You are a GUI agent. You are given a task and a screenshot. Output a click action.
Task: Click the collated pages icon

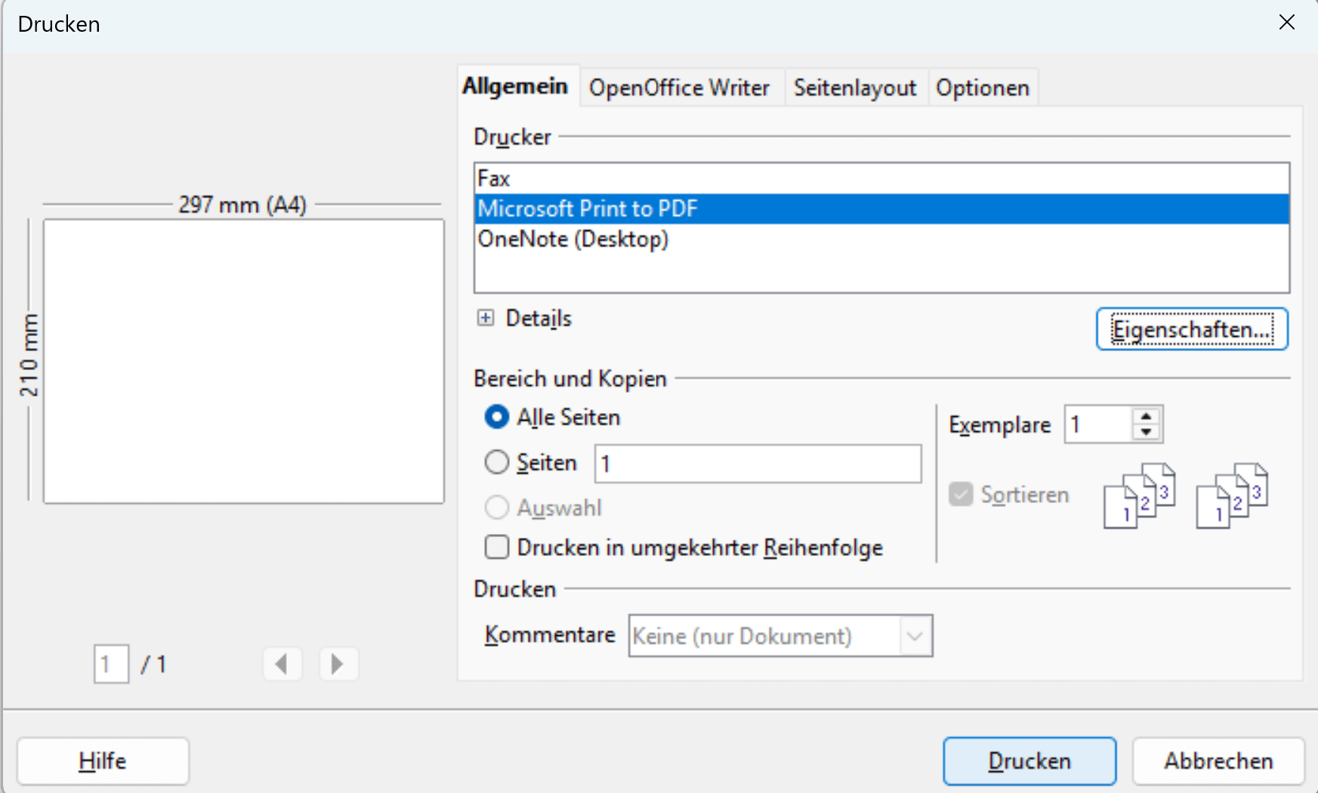click(1139, 495)
